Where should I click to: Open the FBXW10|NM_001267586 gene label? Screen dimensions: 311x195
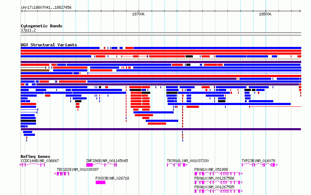point(214,178)
